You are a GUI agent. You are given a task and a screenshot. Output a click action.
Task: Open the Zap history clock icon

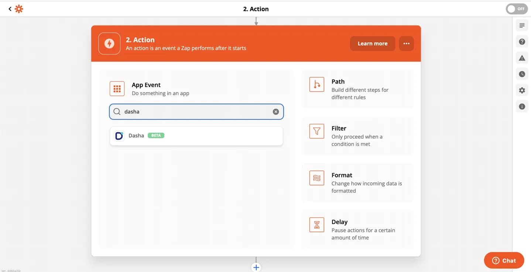[x=522, y=74]
